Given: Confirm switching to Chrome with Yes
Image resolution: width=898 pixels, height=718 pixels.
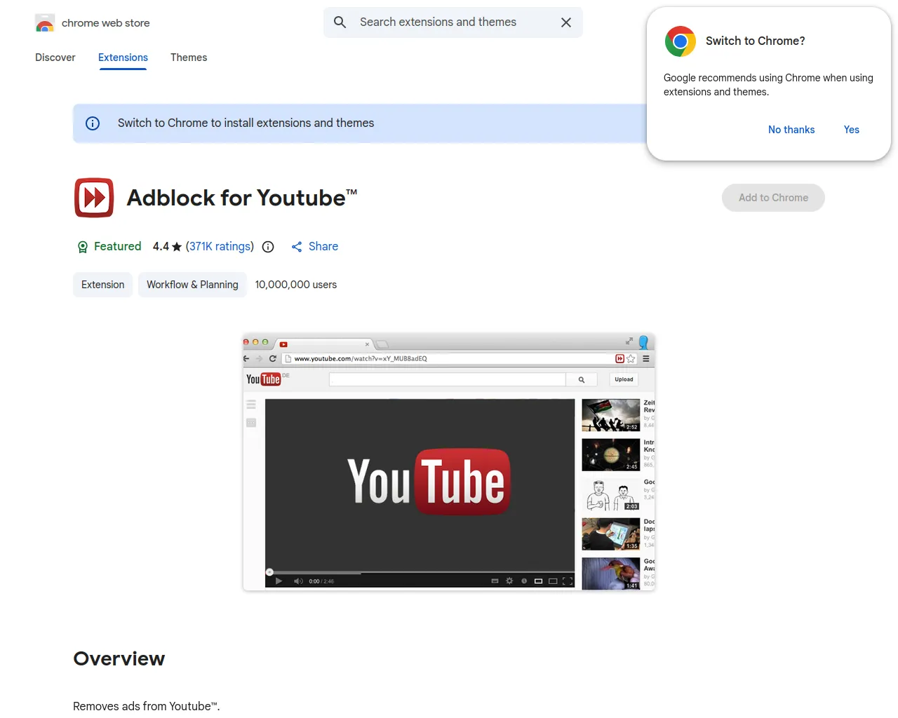Looking at the screenshot, I should click(x=852, y=130).
